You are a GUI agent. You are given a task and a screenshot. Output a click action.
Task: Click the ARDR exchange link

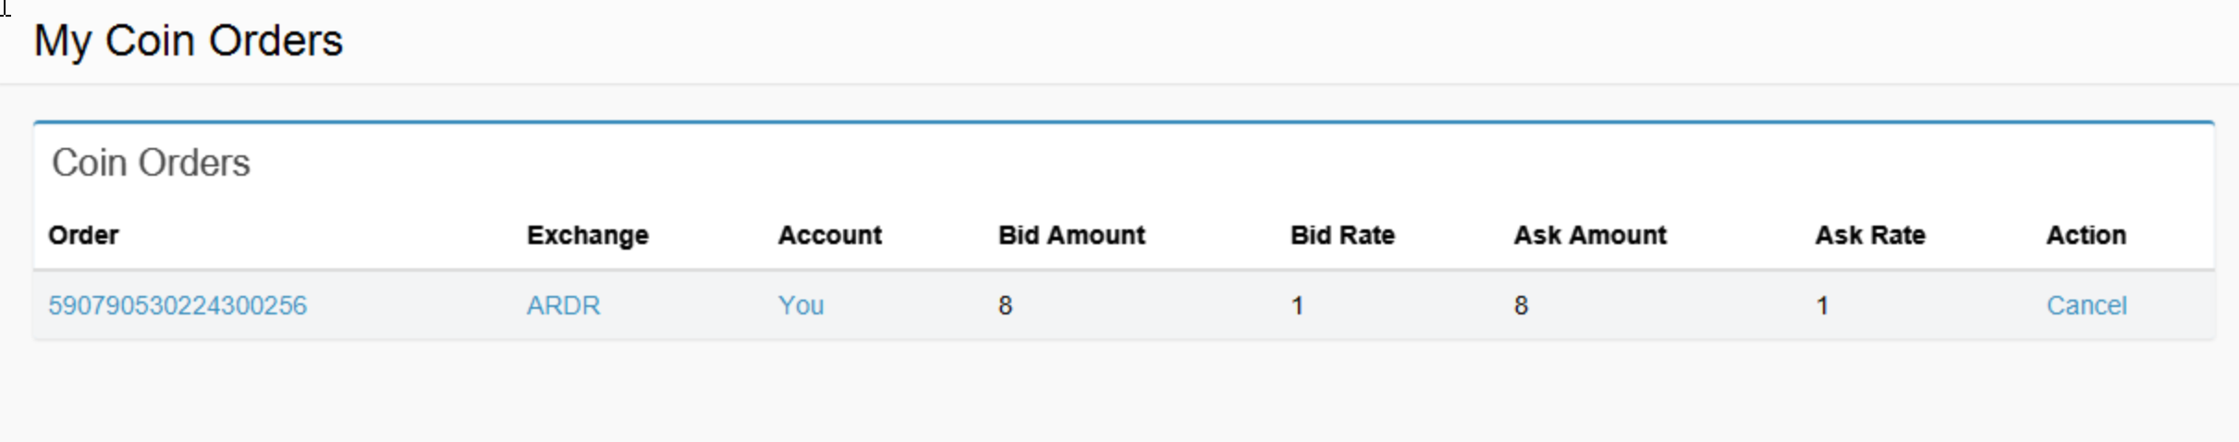pyautogui.click(x=563, y=306)
